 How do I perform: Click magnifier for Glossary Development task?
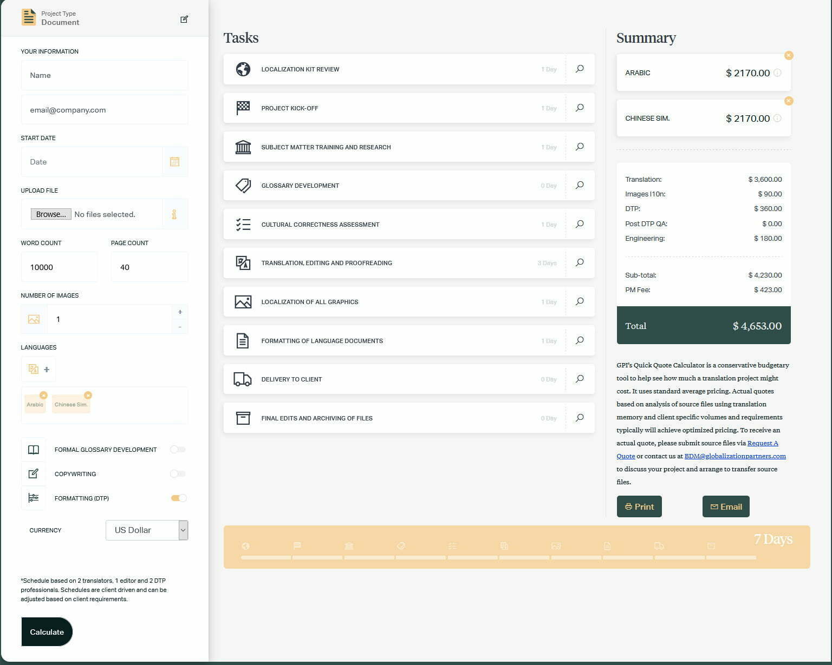[x=580, y=186]
